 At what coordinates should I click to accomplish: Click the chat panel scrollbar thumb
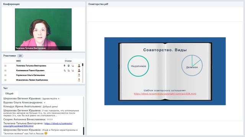[83, 131]
